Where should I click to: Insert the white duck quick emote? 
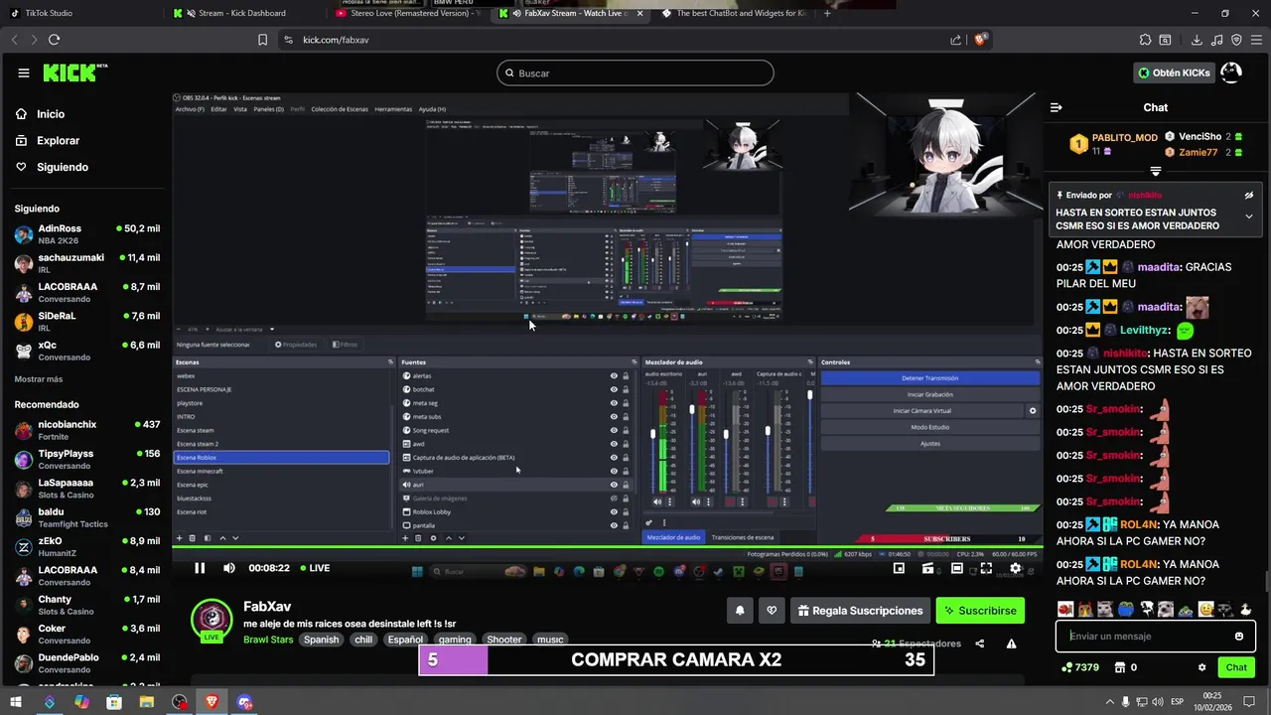[x=1245, y=609]
